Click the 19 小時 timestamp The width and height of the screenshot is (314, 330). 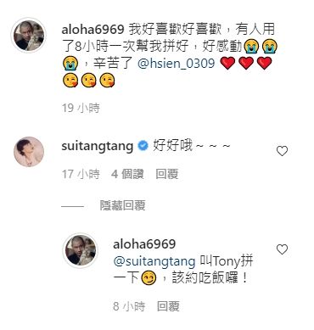81,108
